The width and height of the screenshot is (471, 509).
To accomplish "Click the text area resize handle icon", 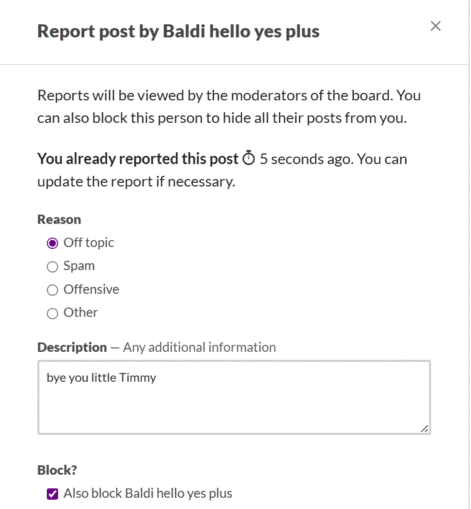I will coord(425,429).
